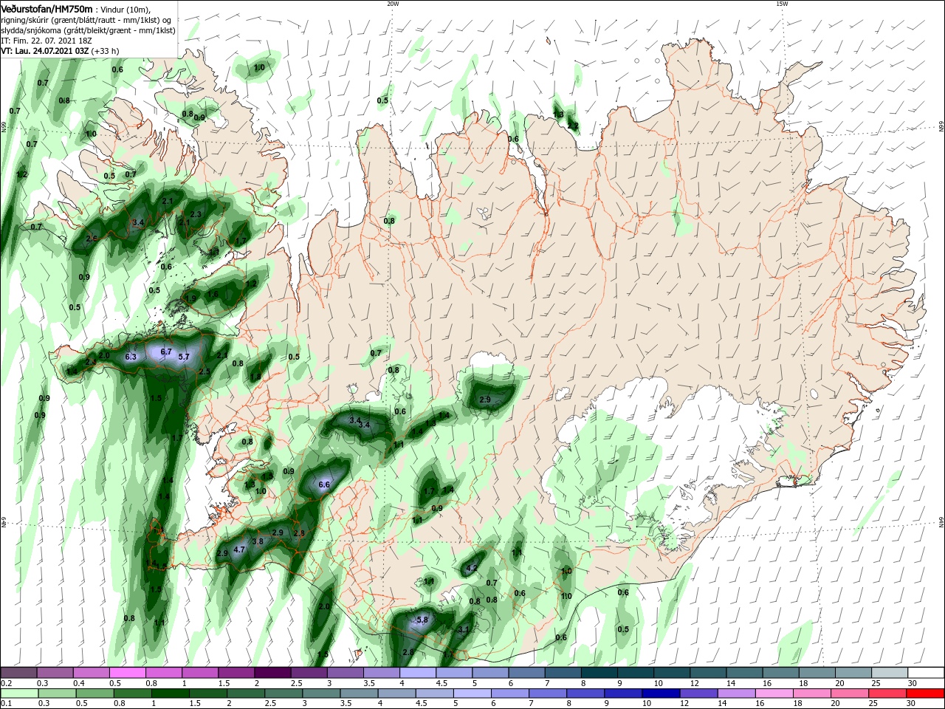
Task: Select lower legend red swatch between 25 and 30
Action: point(889,693)
